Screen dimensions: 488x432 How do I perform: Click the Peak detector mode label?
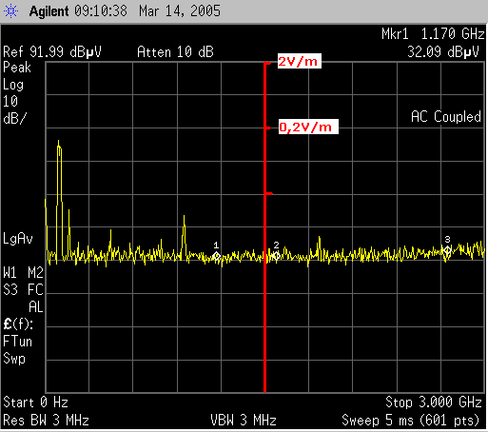tap(17, 68)
